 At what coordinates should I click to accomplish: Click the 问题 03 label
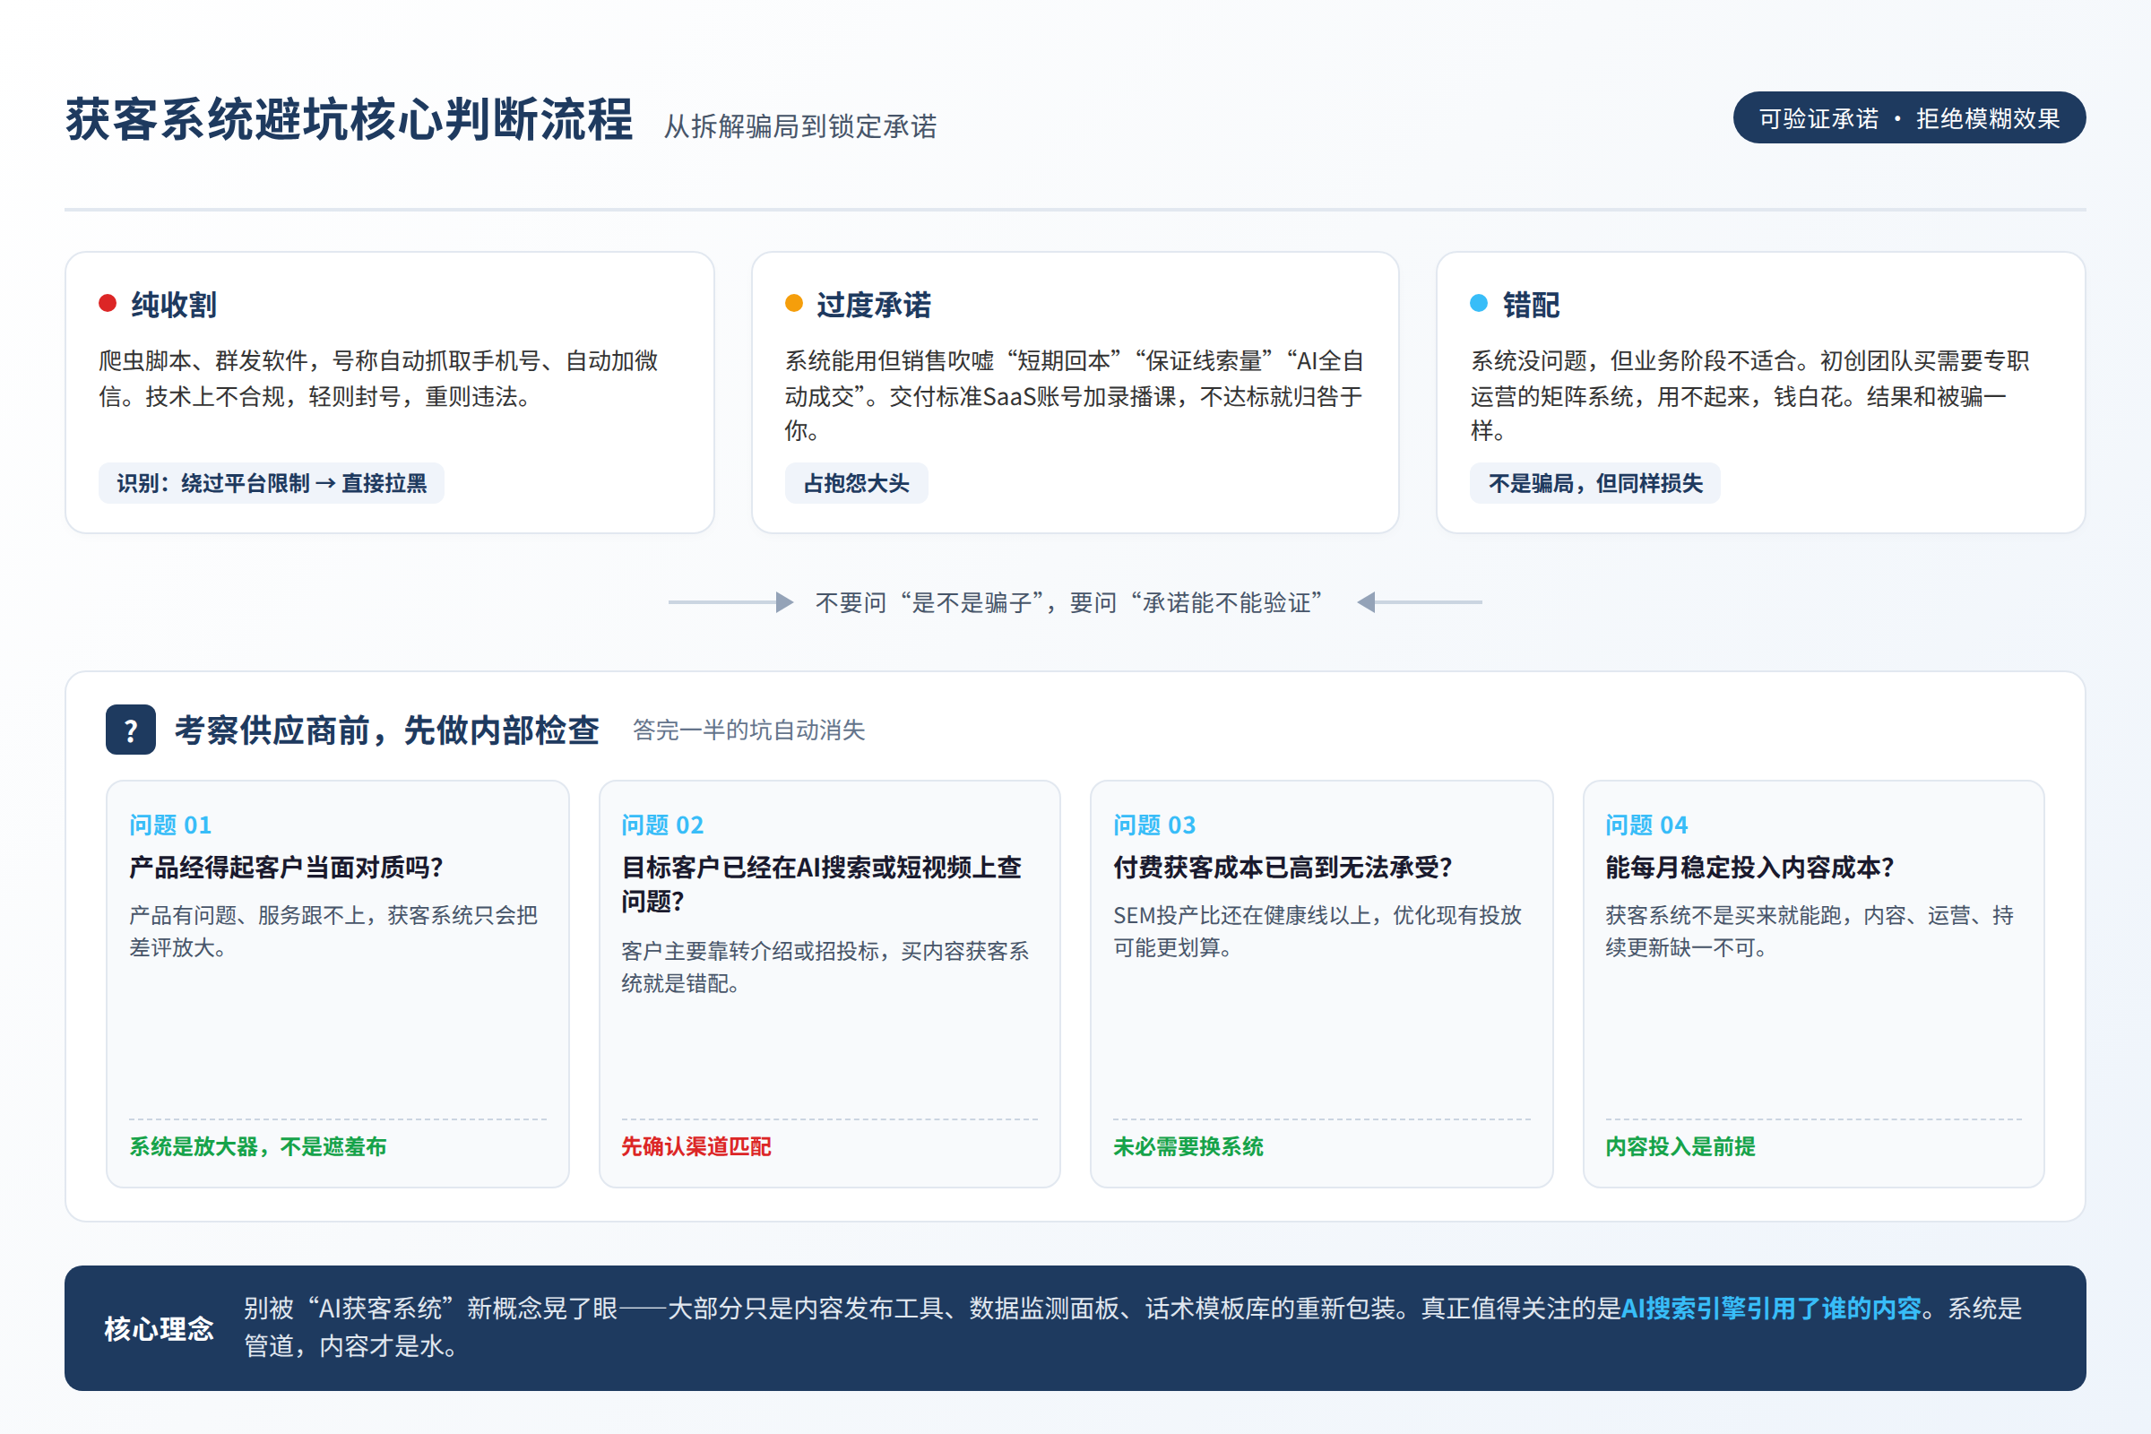tap(1154, 825)
